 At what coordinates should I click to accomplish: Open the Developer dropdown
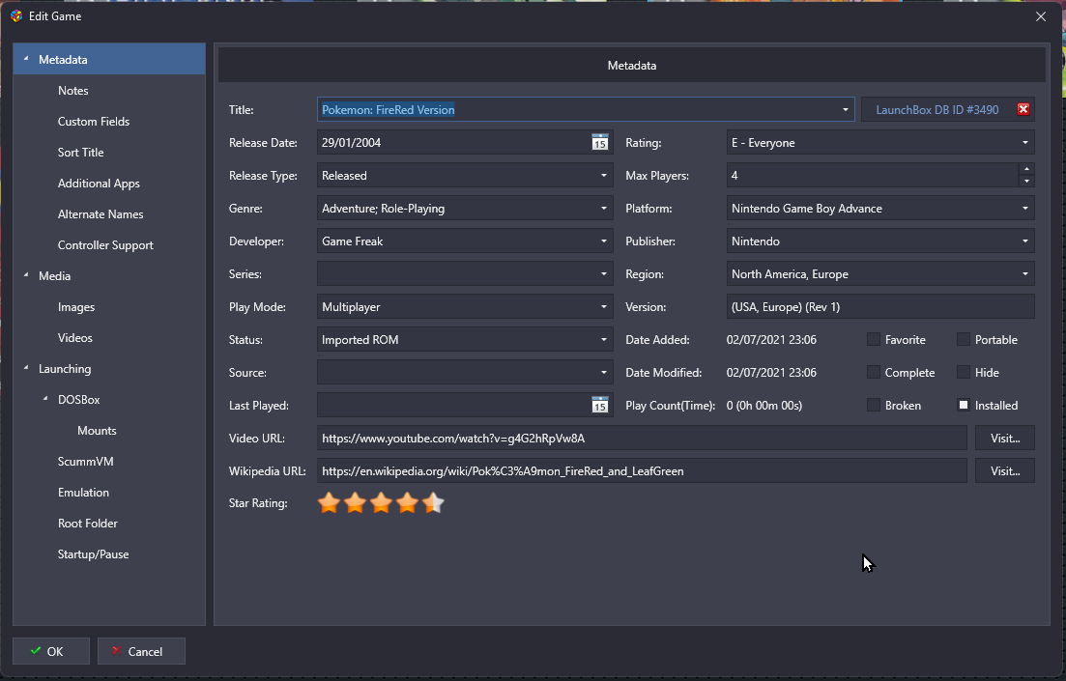(x=604, y=241)
